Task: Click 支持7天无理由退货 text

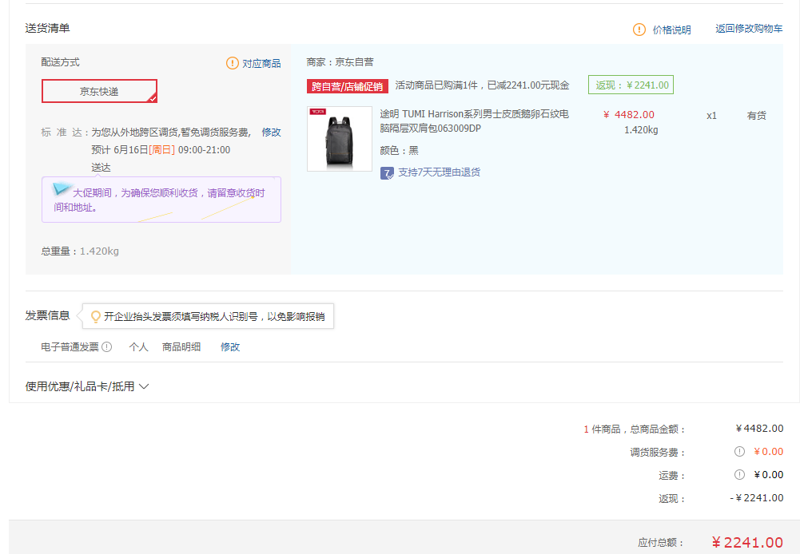Action: click(x=439, y=172)
